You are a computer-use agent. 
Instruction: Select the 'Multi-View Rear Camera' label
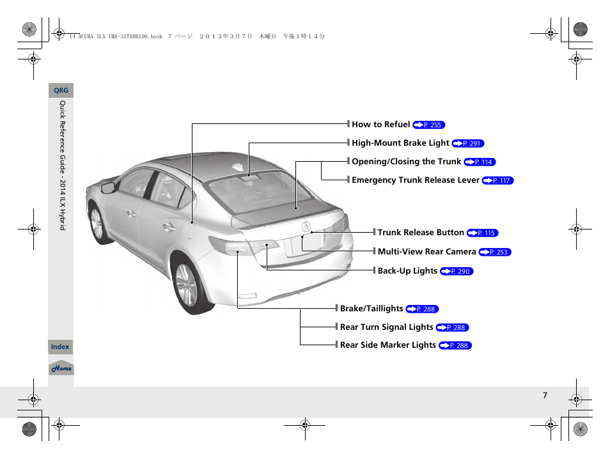pos(426,252)
